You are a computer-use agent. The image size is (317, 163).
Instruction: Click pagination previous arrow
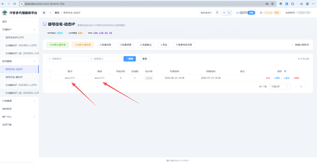click(x=296, y=86)
